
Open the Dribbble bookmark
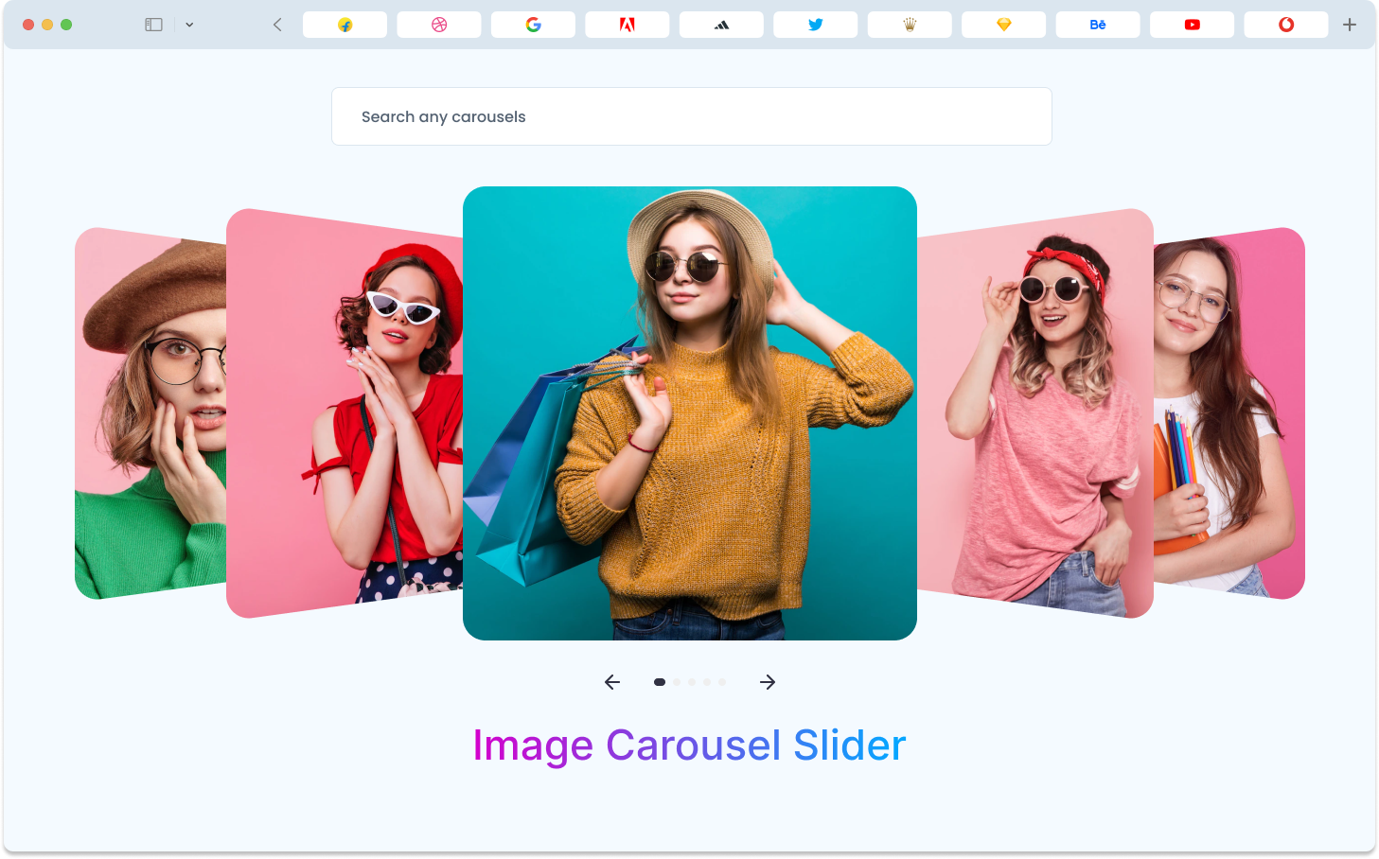438,24
